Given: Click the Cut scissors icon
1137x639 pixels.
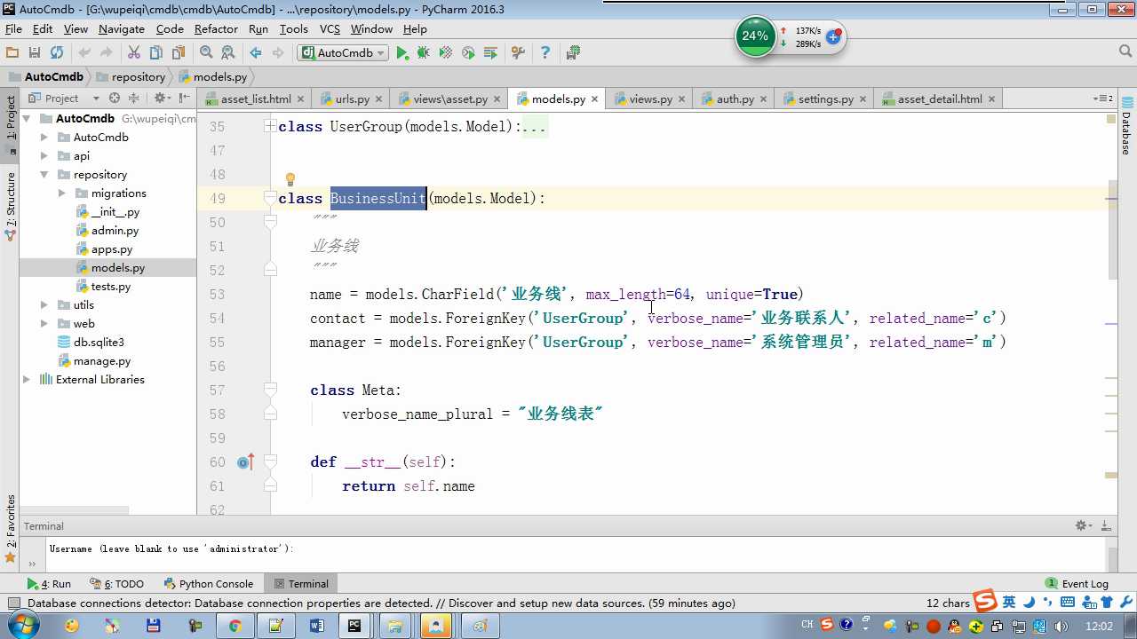Looking at the screenshot, I should click(x=134, y=53).
